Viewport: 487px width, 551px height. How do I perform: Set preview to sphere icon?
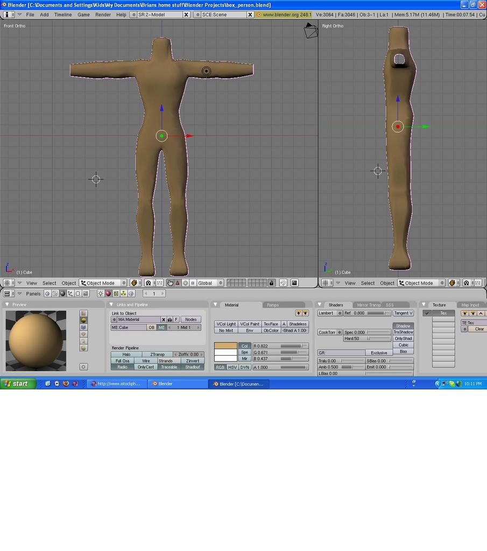(83, 320)
